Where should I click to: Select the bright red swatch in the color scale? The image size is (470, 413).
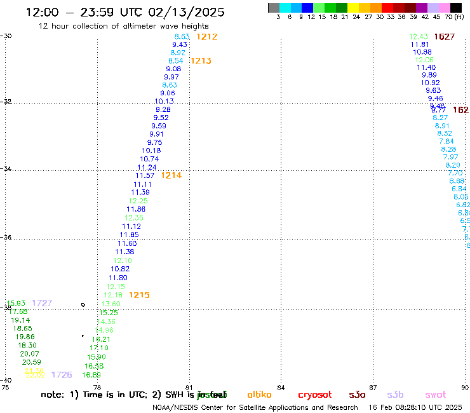pos(387,8)
